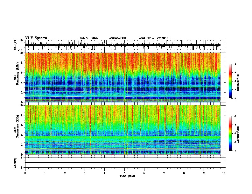The image size is (252, 194).
Task: Click the "6" kHz tick on ch.1 frequency axis
Action: tap(22, 73)
